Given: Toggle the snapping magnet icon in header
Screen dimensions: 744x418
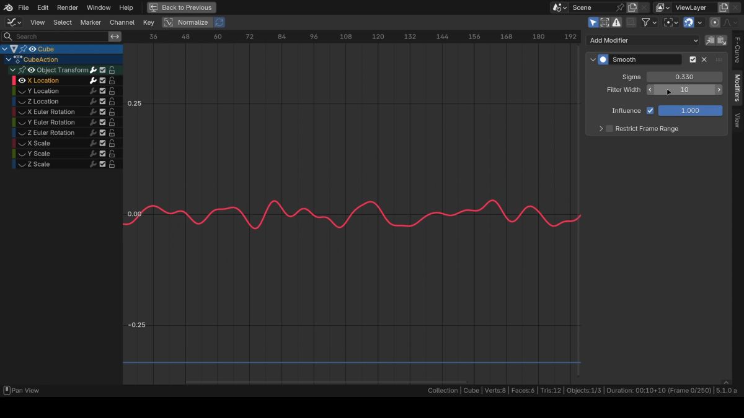Looking at the screenshot, I should coord(688,22).
